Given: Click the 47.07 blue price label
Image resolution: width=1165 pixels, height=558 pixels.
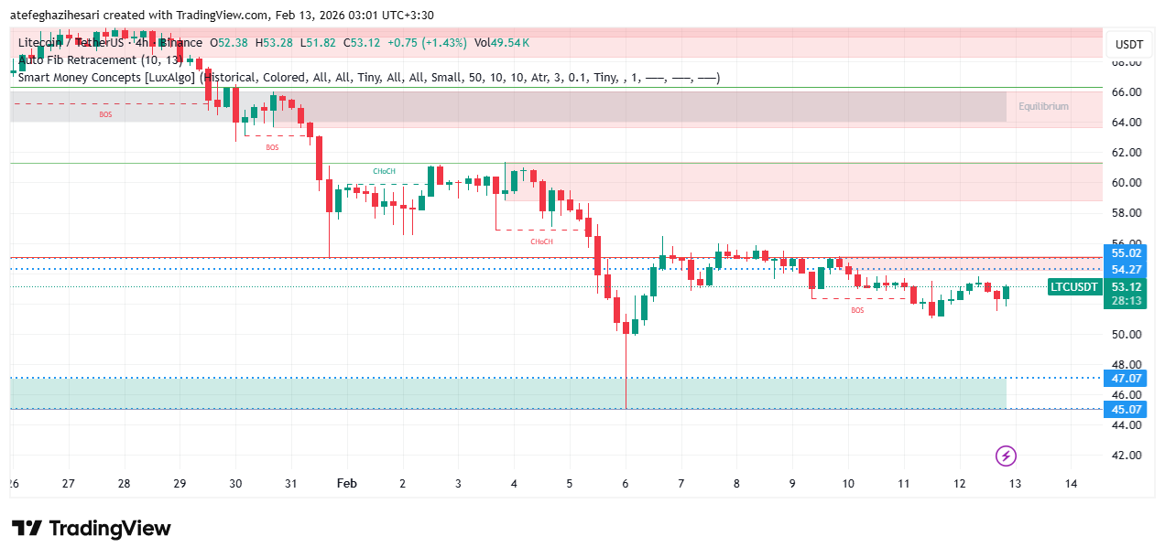Looking at the screenshot, I should click(x=1125, y=378).
